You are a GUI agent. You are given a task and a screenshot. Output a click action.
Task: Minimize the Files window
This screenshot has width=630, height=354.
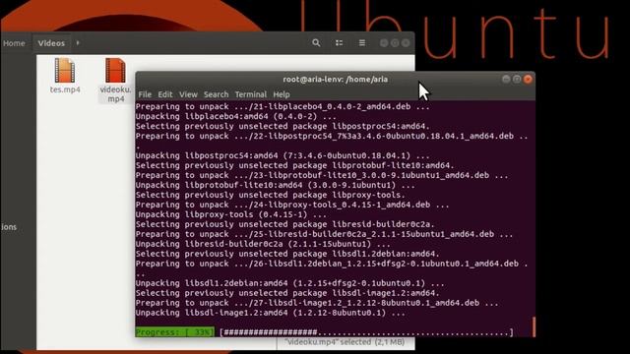(x=384, y=43)
